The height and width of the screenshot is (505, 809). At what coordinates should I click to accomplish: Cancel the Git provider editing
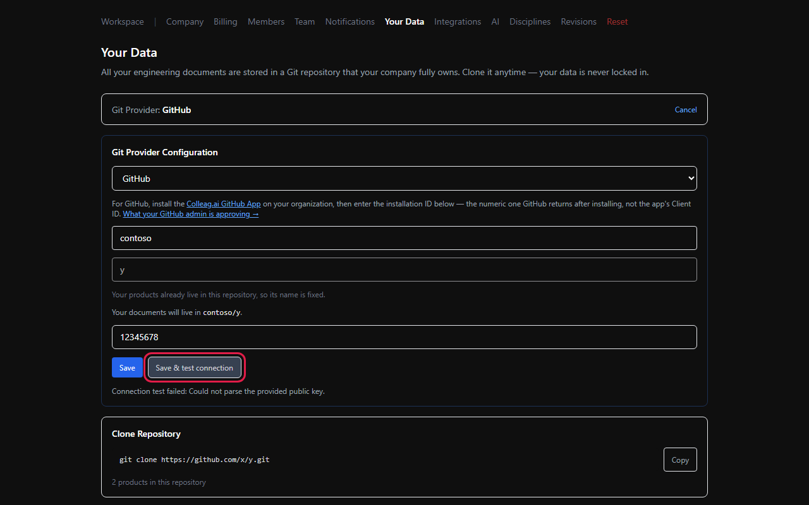click(686, 110)
